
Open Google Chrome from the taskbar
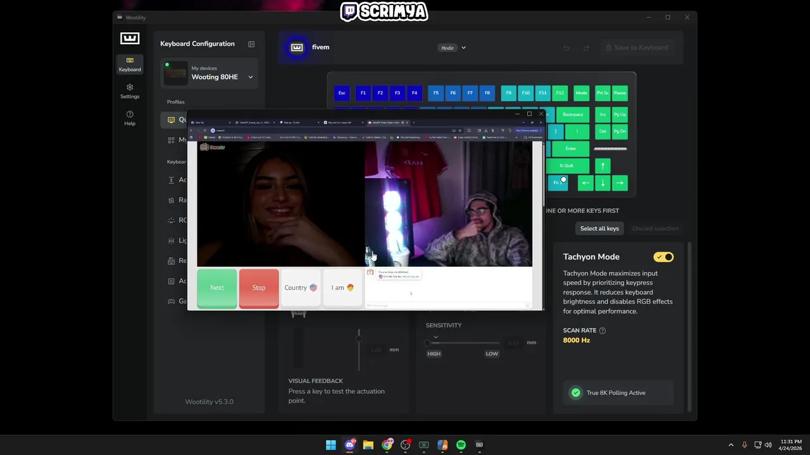pyautogui.click(x=387, y=445)
